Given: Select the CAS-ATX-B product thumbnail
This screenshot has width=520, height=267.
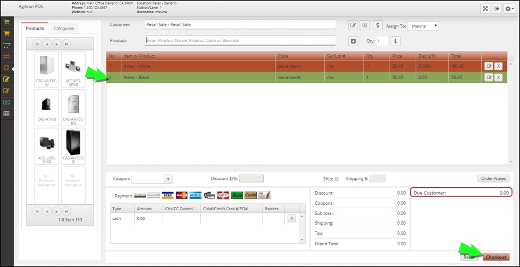Looking at the screenshot, I should point(46,108).
